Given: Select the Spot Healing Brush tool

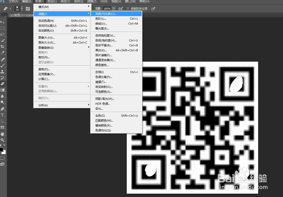Looking at the screenshot, I should 3,59.
